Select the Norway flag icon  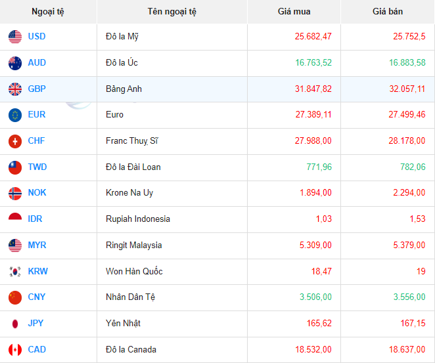[x=15, y=193]
